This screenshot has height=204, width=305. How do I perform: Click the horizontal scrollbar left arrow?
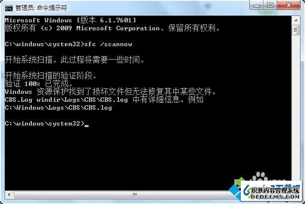coord(9,195)
